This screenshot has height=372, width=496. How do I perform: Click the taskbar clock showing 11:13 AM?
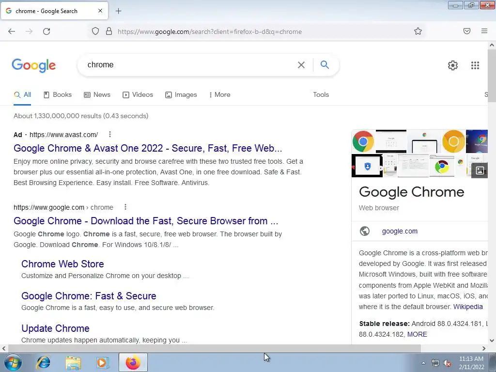471,363
